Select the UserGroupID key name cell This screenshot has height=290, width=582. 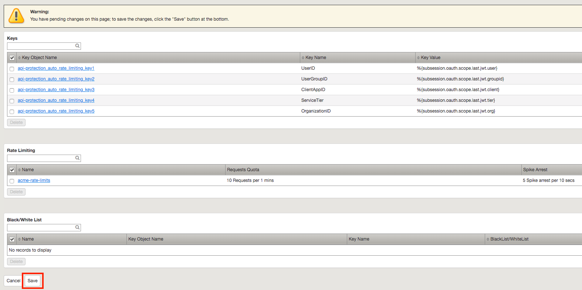click(314, 79)
